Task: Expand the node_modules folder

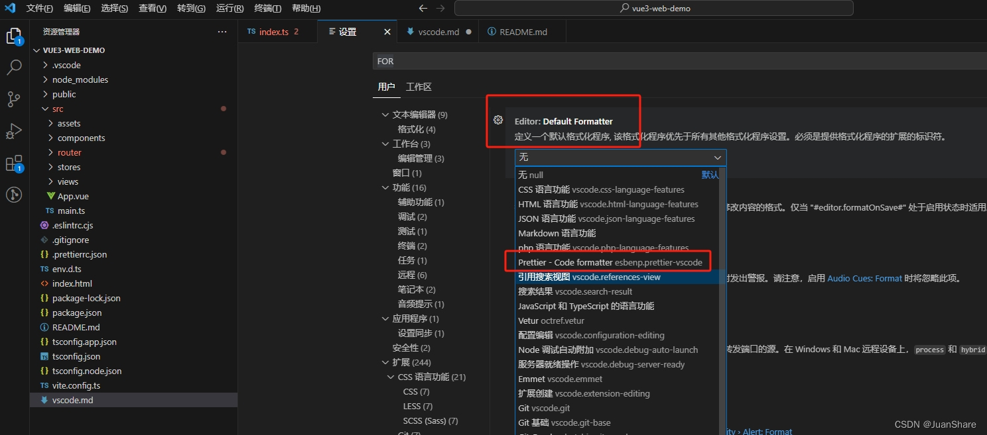Action: pyautogui.click(x=80, y=79)
